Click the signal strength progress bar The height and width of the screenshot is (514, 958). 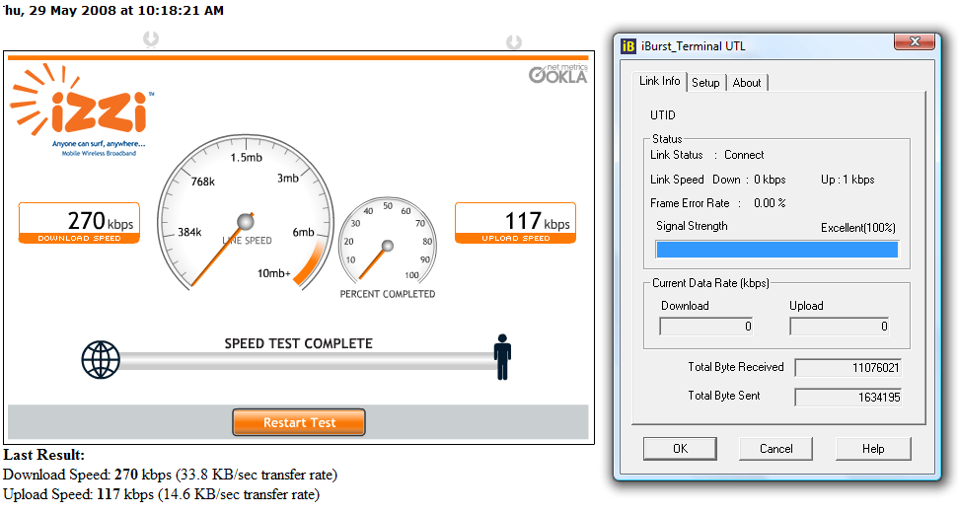click(776, 250)
